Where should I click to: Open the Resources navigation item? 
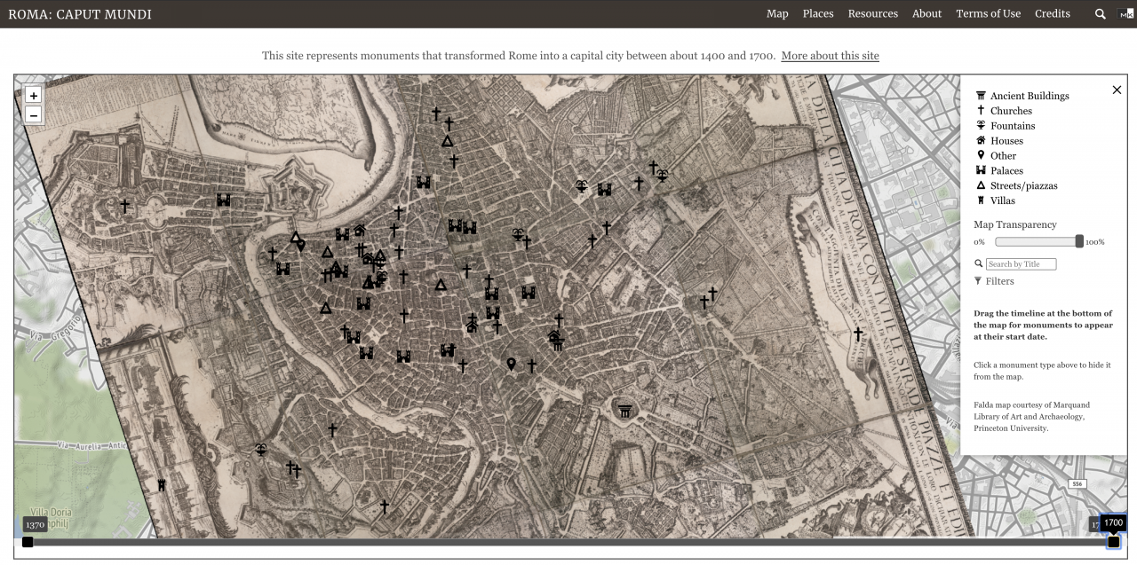click(x=872, y=13)
